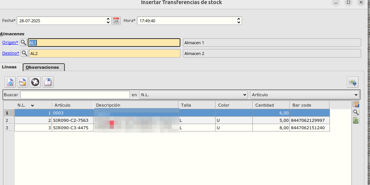The width and height of the screenshot is (370, 185).
Task: Click into the Buscar text field
Action: pyautogui.click(x=75, y=95)
